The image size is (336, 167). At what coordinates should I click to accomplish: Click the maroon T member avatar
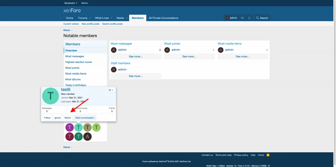70,137
